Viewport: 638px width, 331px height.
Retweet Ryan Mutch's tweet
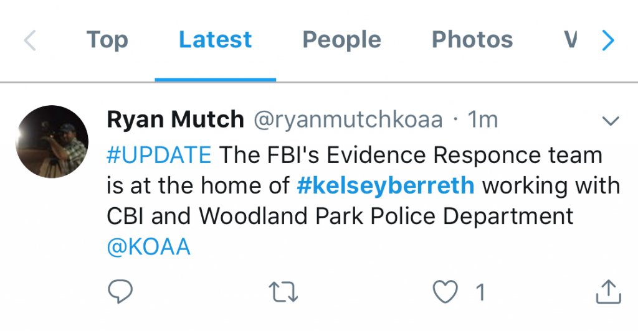283,291
